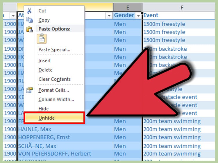
Task: Expand the leftmost year column filter arrow
Action: [13, 15]
